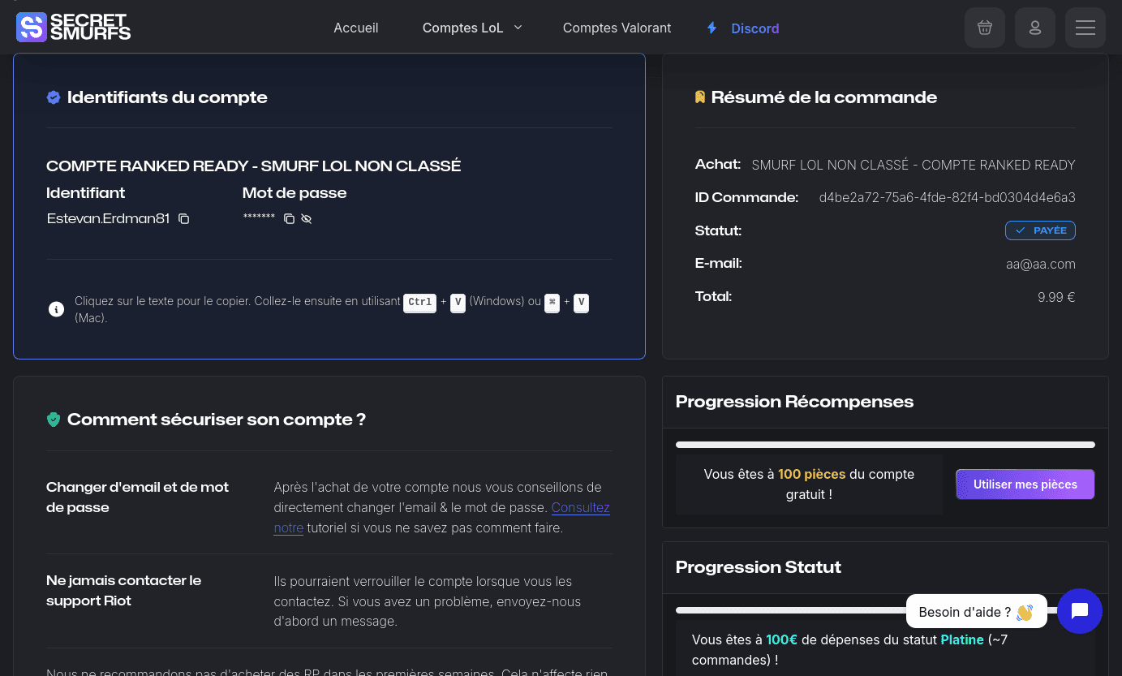Click the PAYÉE status badge
Image resolution: width=1122 pixels, height=676 pixels.
[1040, 230]
